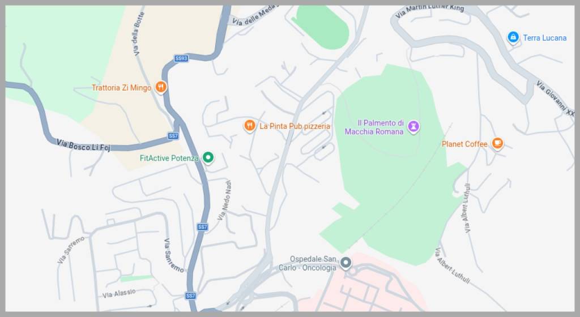Select the SS7 shield near Via Bosco Li Foj
This screenshot has width=580, height=317.
173,136
